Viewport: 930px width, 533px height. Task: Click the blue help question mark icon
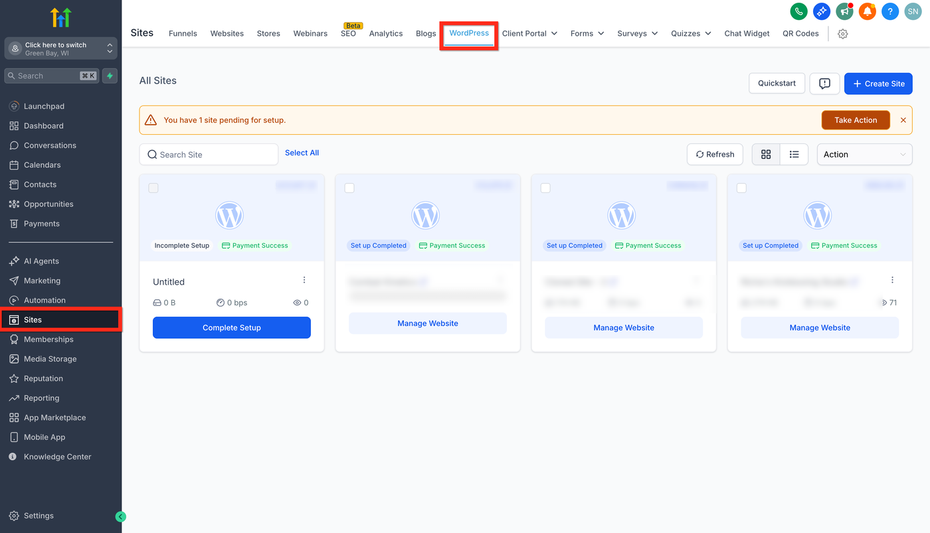(890, 11)
